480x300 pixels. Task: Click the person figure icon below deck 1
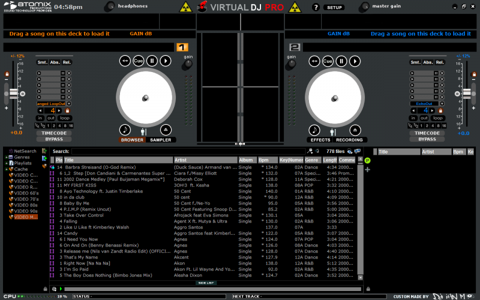click(x=143, y=132)
